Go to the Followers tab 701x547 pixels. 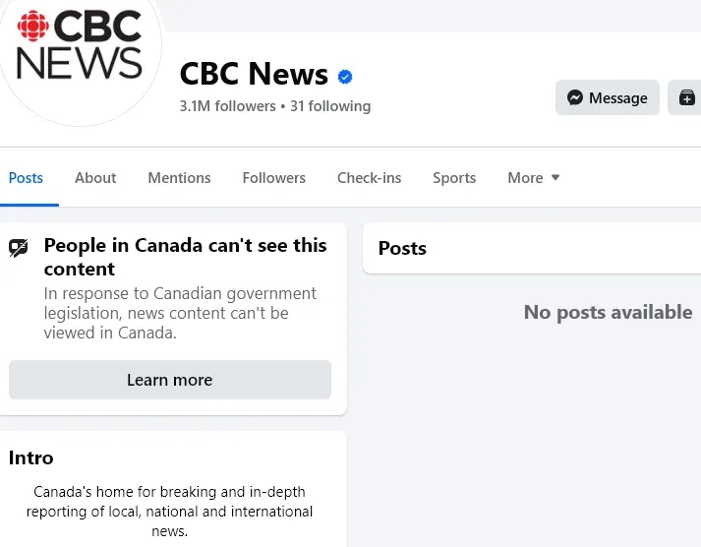click(x=273, y=178)
